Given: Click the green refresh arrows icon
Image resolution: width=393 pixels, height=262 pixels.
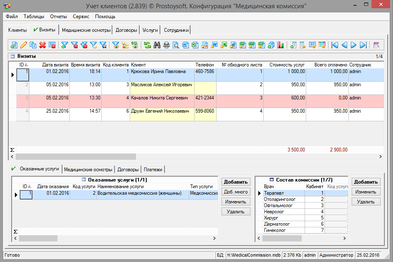Looking at the screenshot, I should point(148,45).
